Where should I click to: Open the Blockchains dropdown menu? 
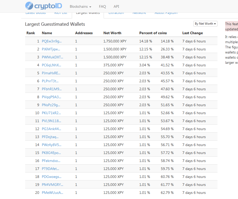point(81,6)
